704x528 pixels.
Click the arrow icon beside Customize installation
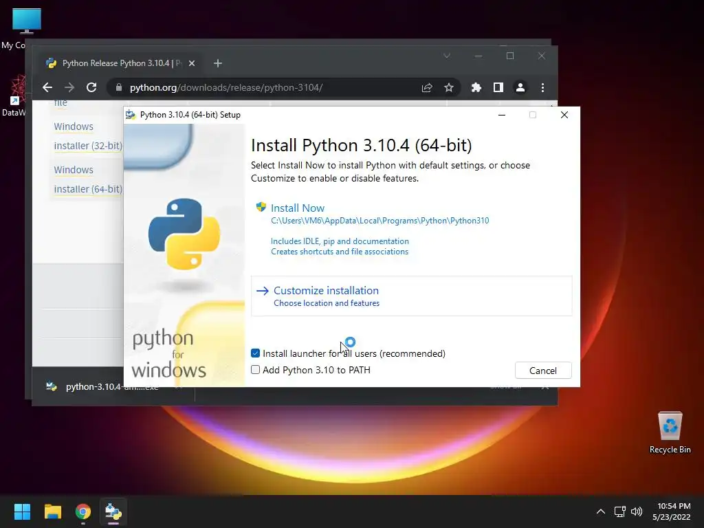click(262, 291)
